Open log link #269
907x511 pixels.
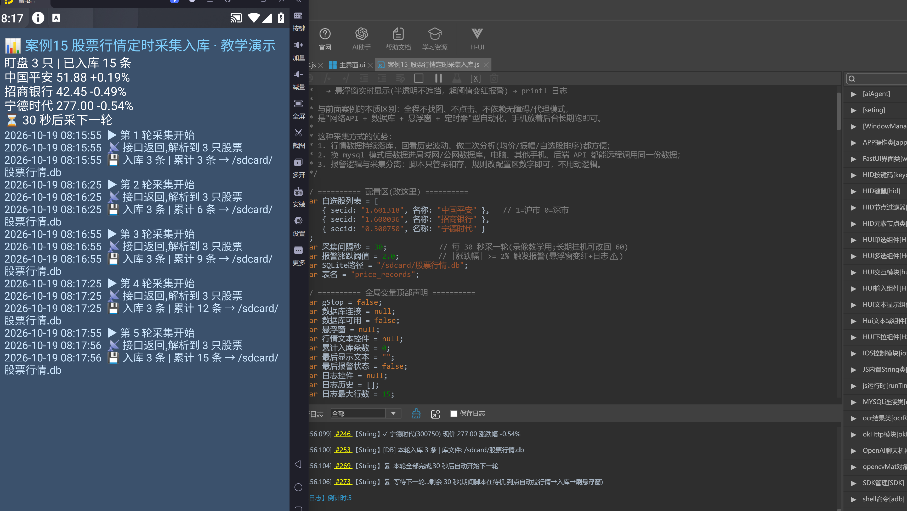pos(343,465)
